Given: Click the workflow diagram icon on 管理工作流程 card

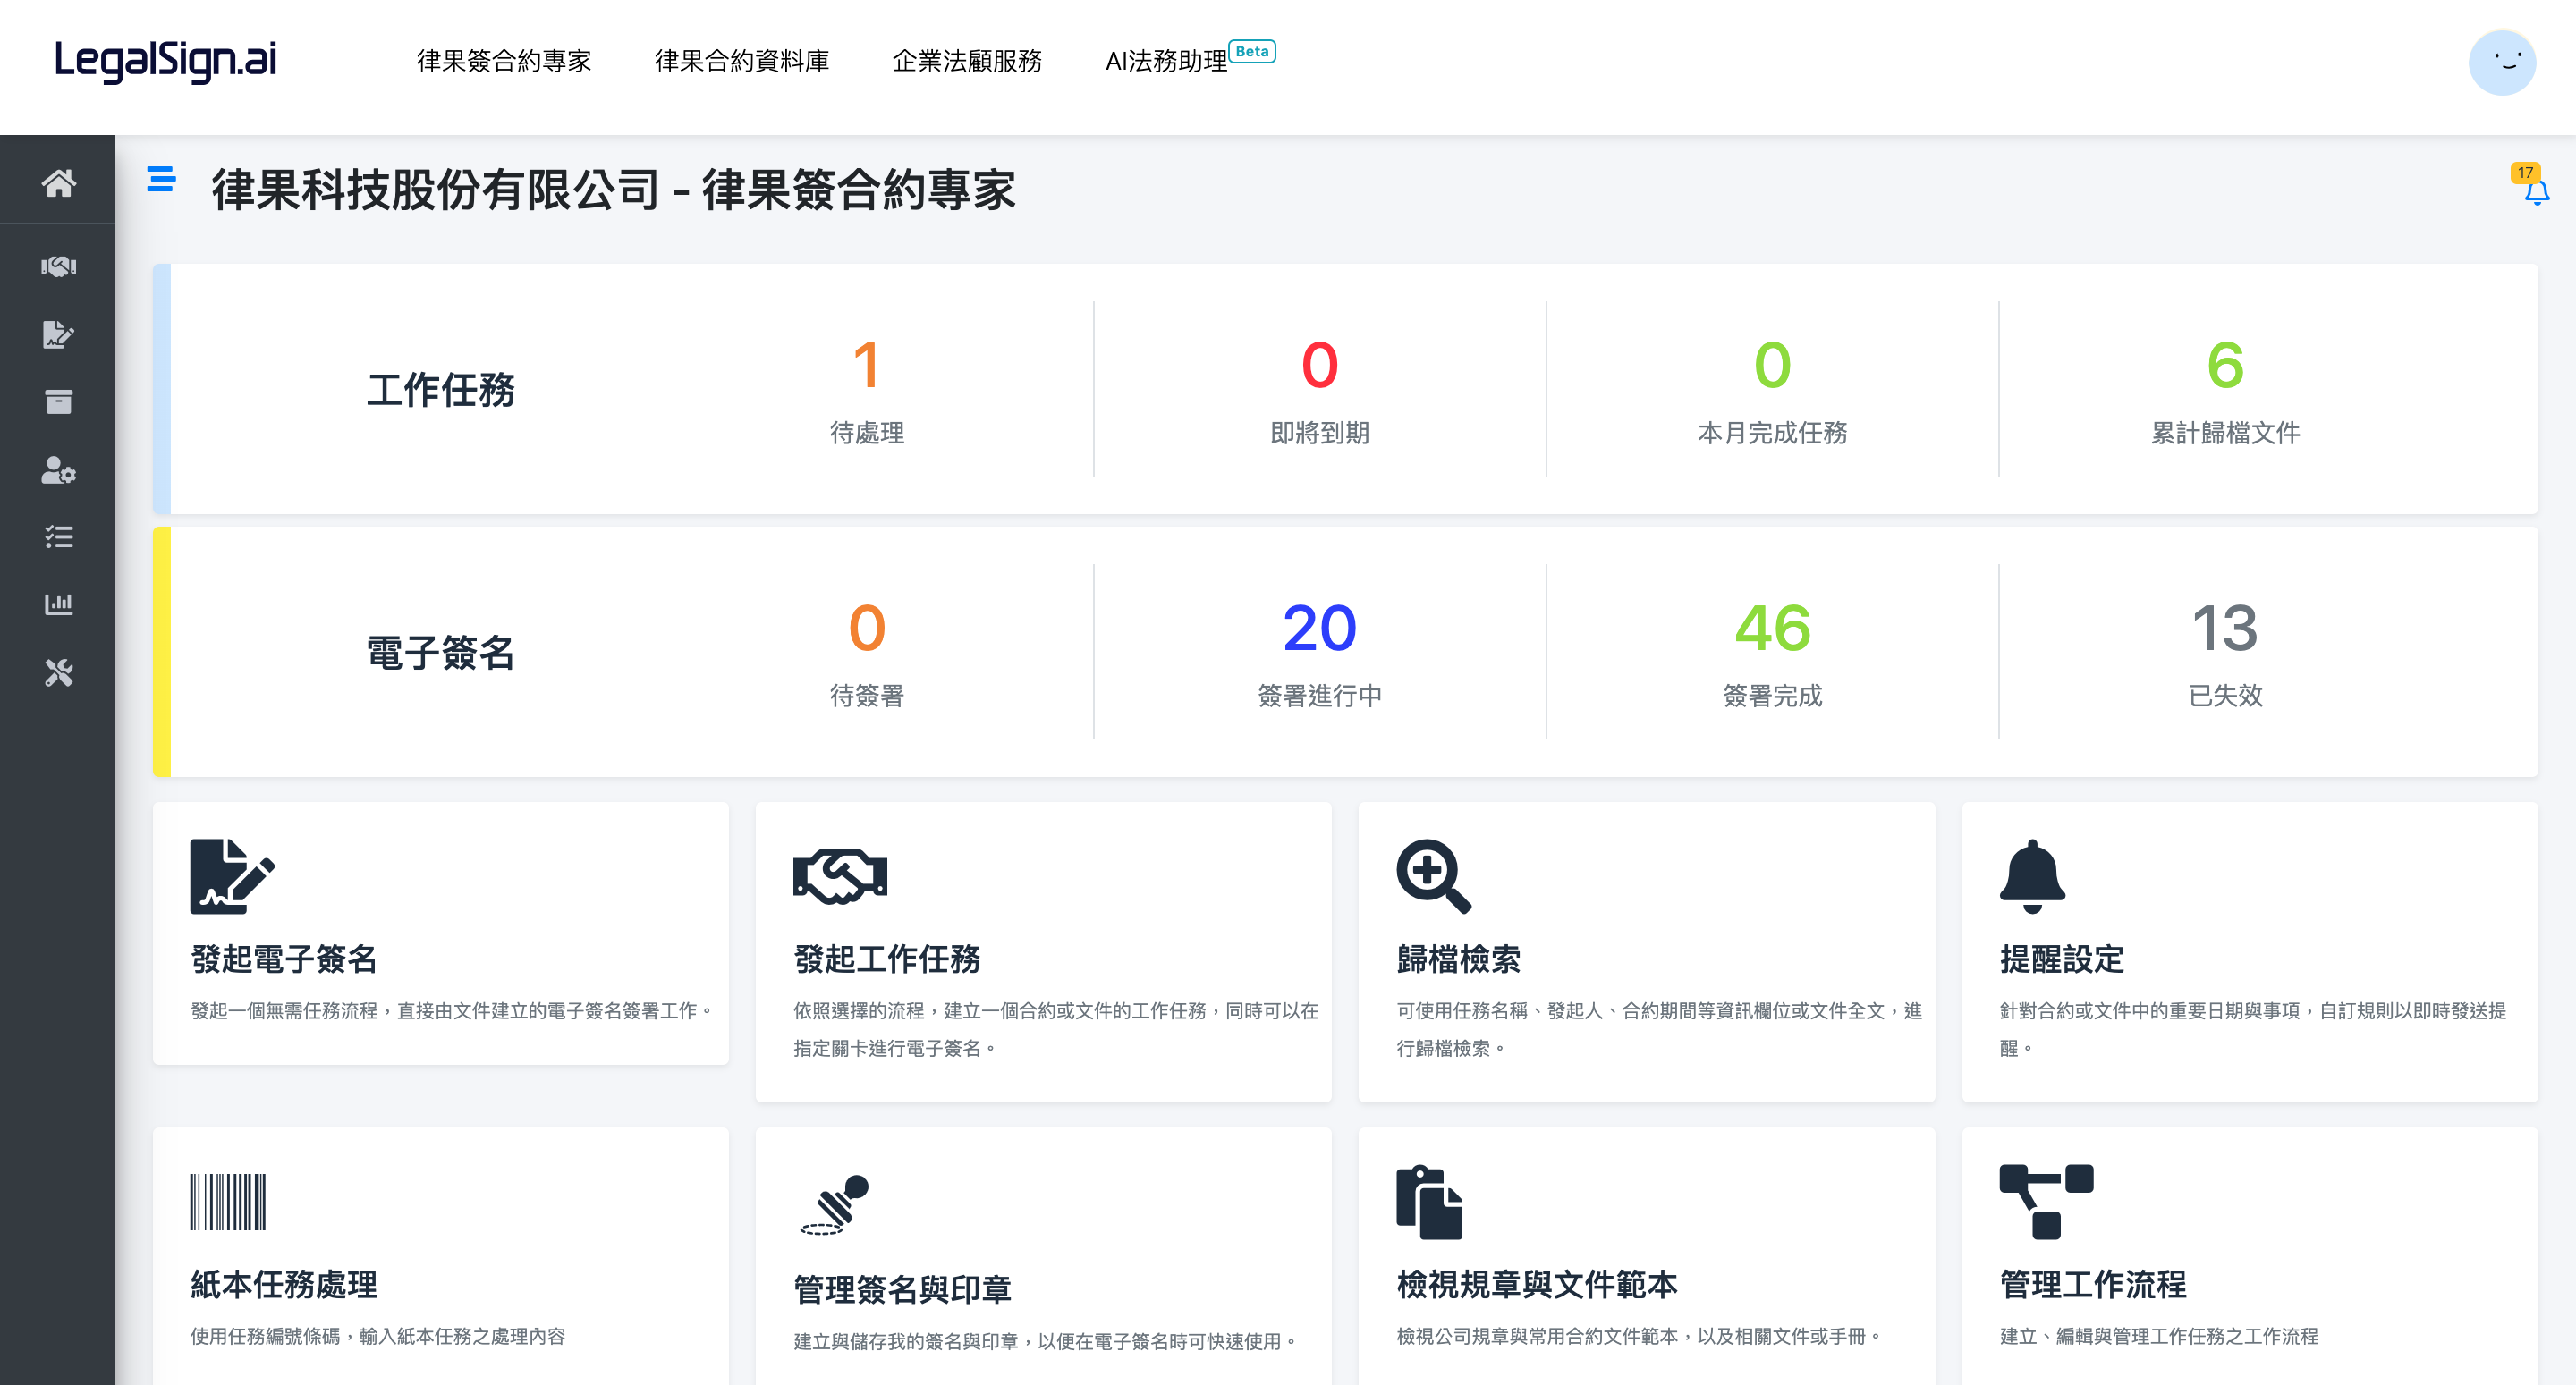Looking at the screenshot, I should point(2046,1202).
